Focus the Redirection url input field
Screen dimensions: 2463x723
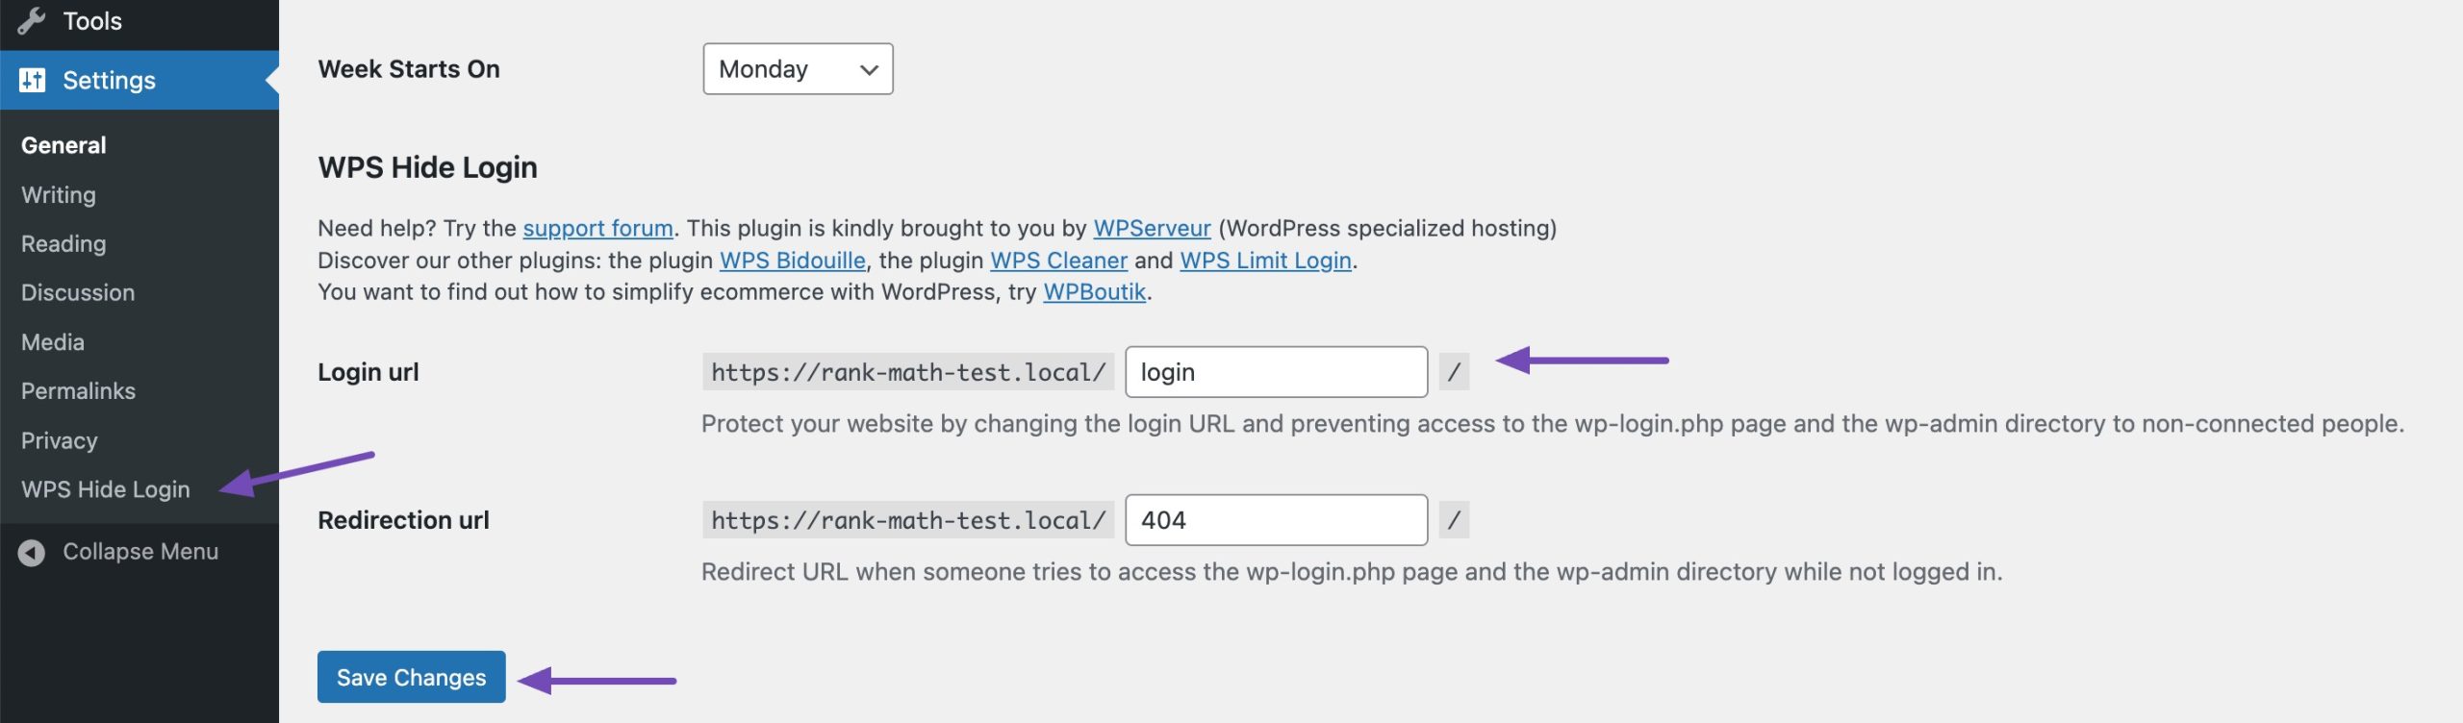coord(1276,520)
